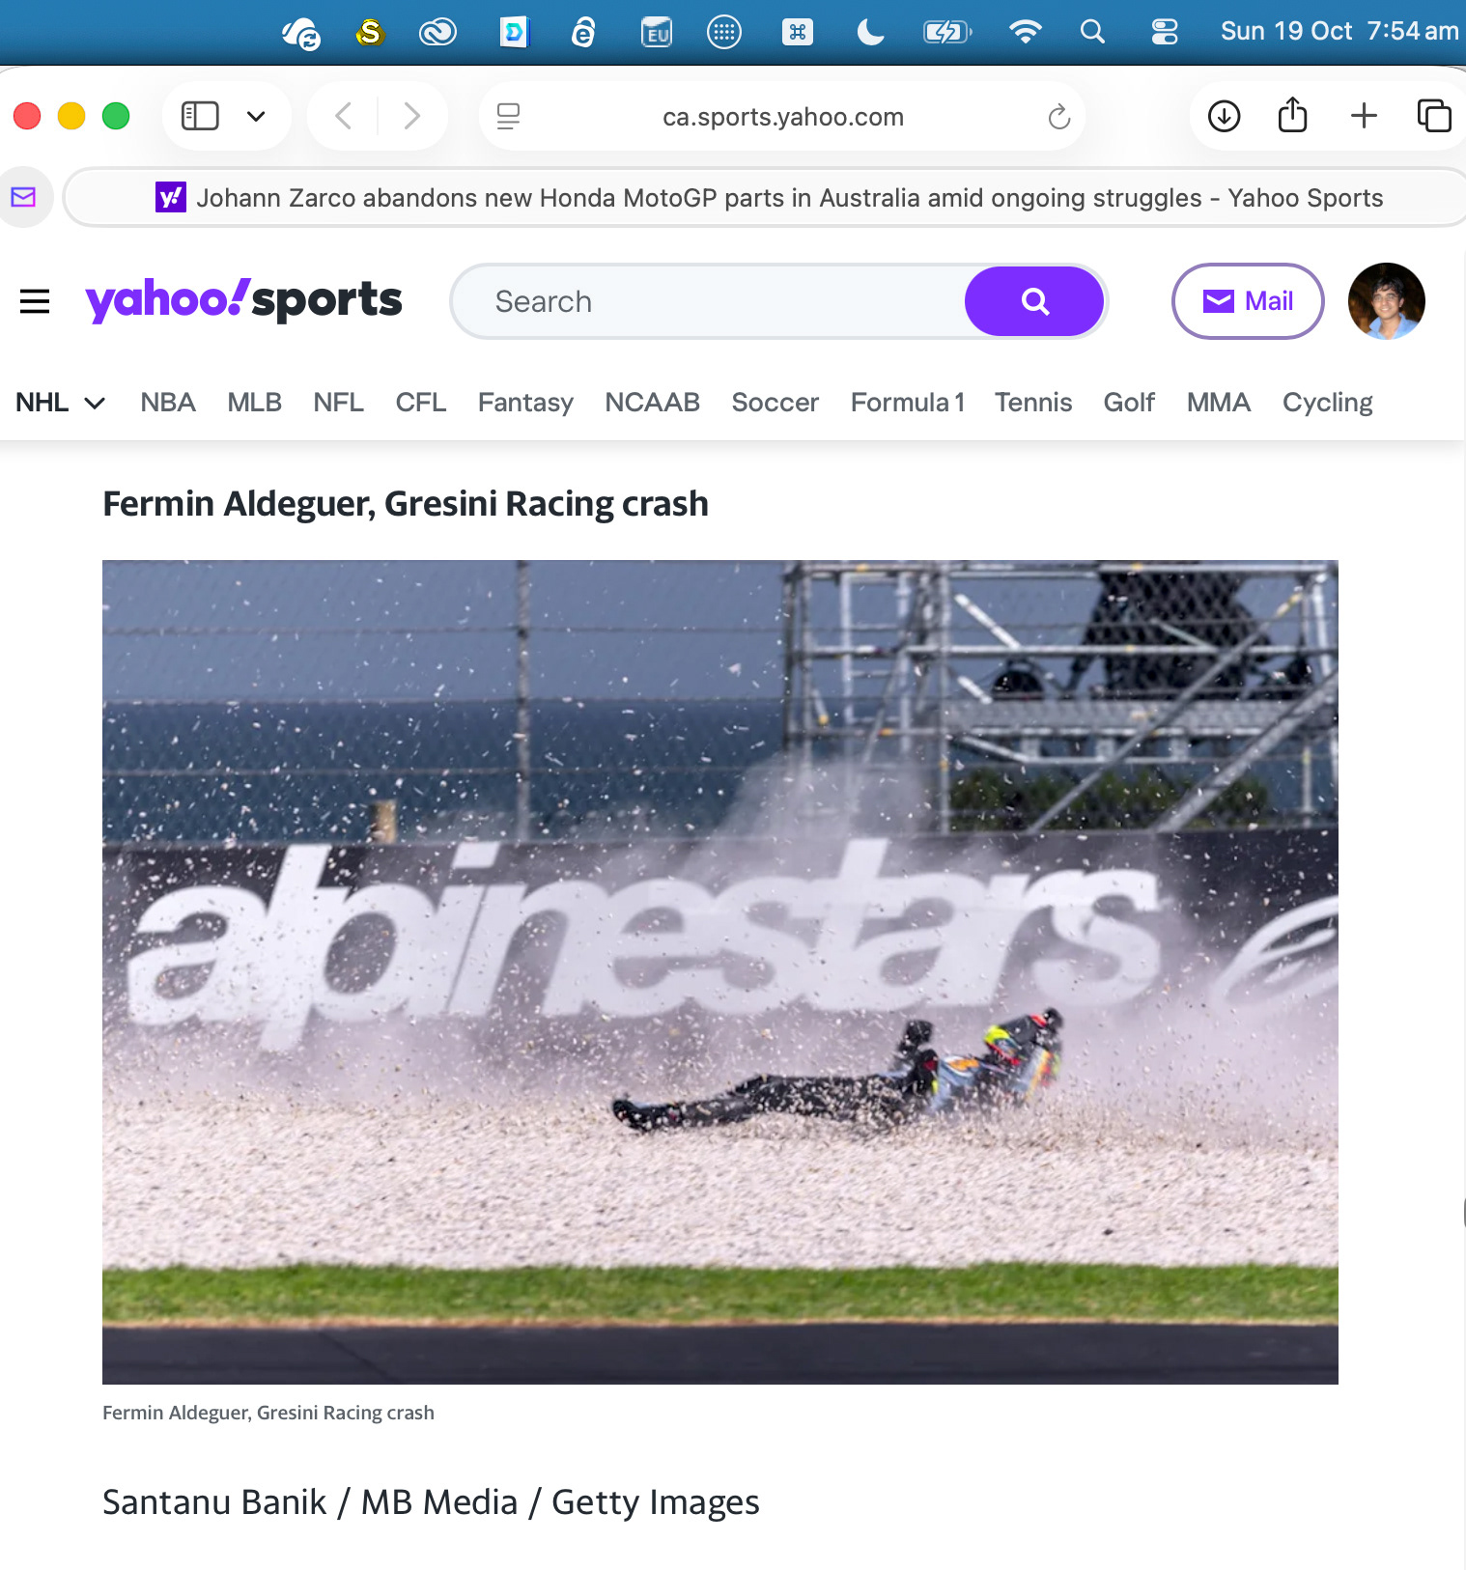Click the Yahoo Sports logo

pyautogui.click(x=243, y=300)
